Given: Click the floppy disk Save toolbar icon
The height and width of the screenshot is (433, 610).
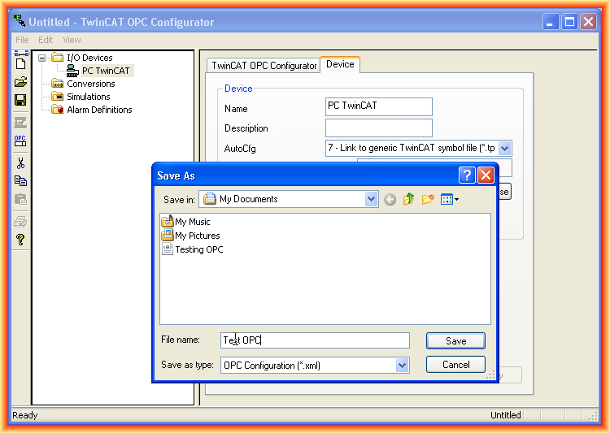Looking at the screenshot, I should [x=20, y=100].
